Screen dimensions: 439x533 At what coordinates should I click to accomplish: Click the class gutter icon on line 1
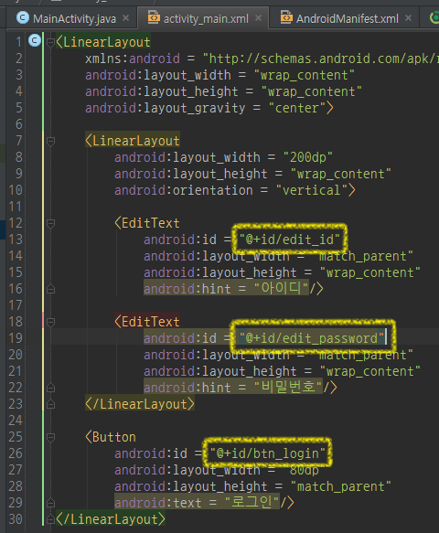[x=35, y=40]
